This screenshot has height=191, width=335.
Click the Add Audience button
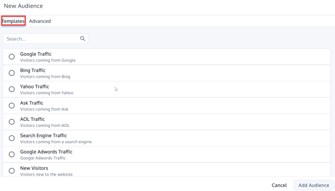pyautogui.click(x=314, y=185)
